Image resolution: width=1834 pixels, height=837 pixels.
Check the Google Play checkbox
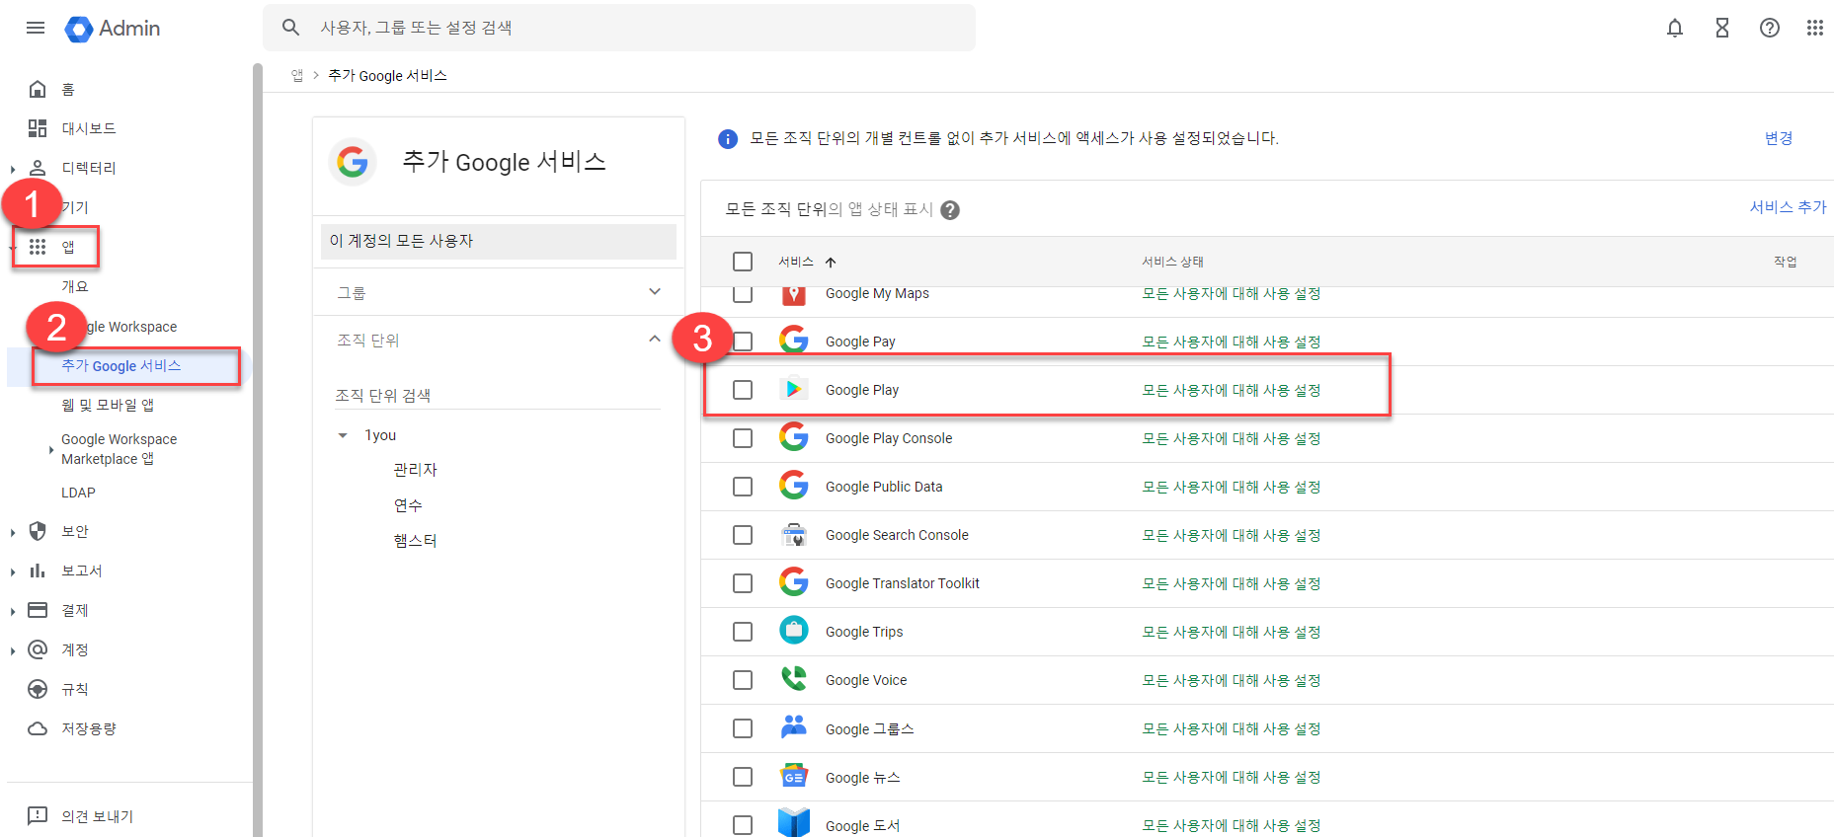coord(743,390)
